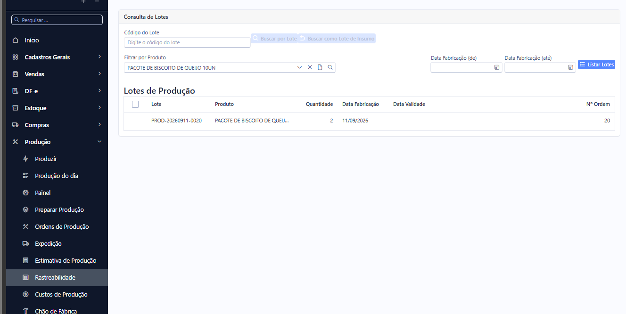The height and width of the screenshot is (314, 626).
Task: Click order number 20 in the table row
Action: (x=607, y=121)
